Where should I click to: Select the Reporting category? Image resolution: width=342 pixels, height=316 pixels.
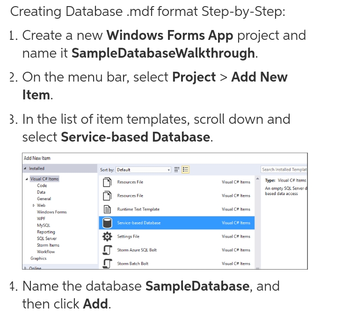point(46,232)
